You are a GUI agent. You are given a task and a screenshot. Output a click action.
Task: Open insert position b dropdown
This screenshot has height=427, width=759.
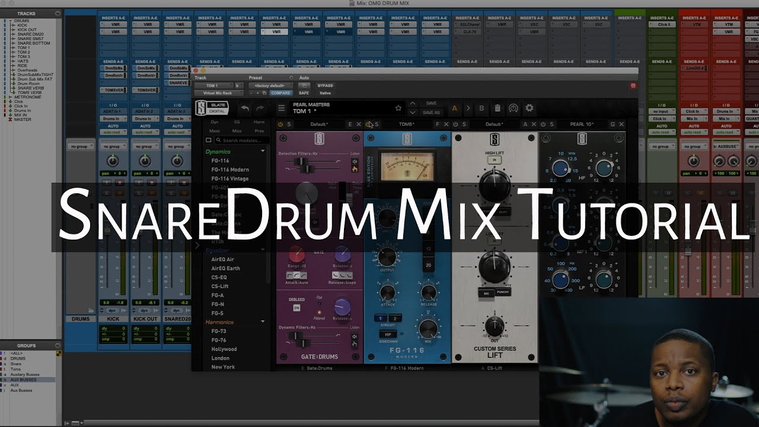coord(238,85)
